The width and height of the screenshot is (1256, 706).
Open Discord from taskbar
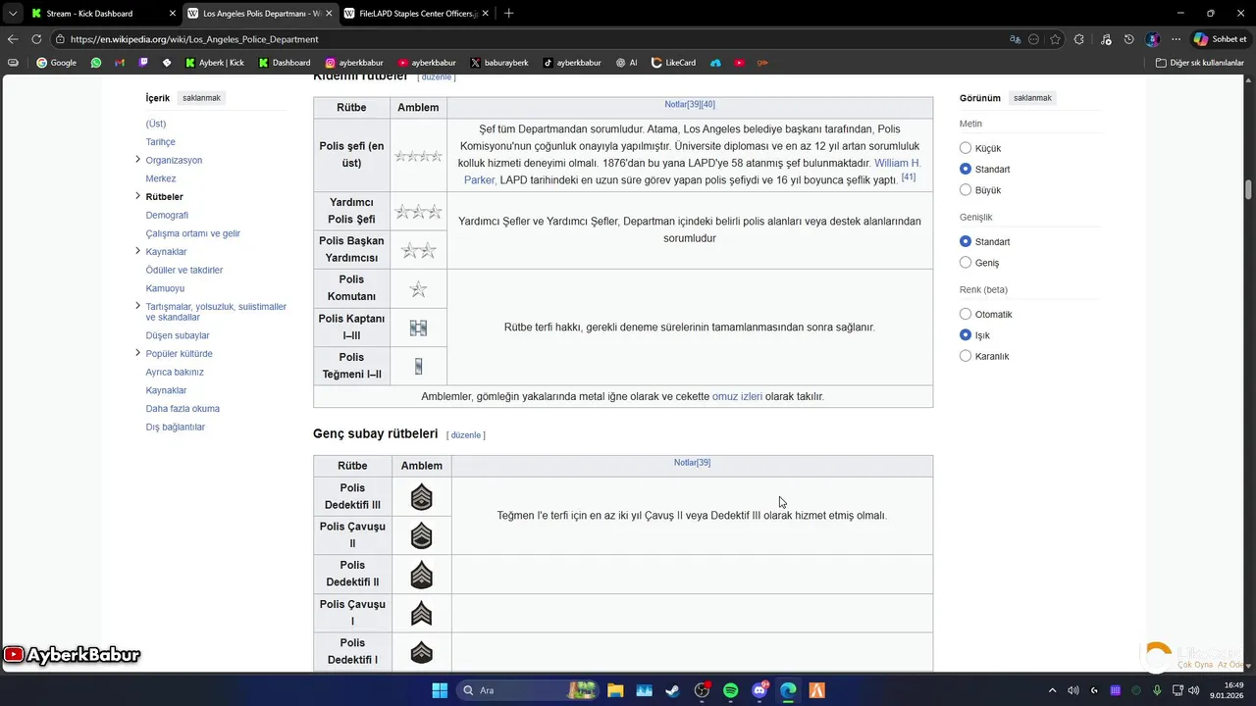759,690
